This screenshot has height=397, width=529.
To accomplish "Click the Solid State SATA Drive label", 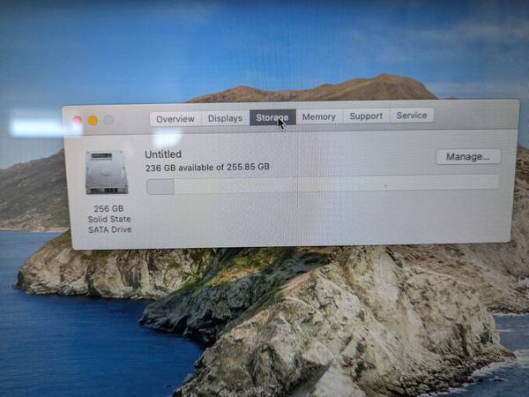I will 108,224.
